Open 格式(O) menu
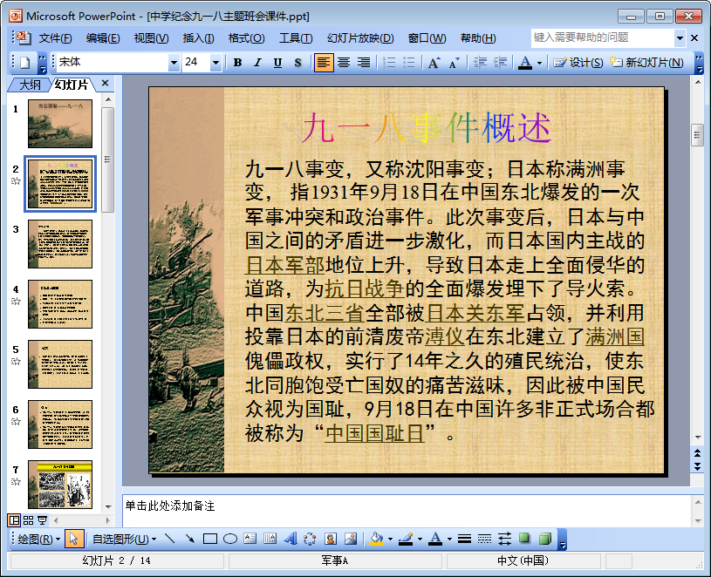 pos(246,38)
